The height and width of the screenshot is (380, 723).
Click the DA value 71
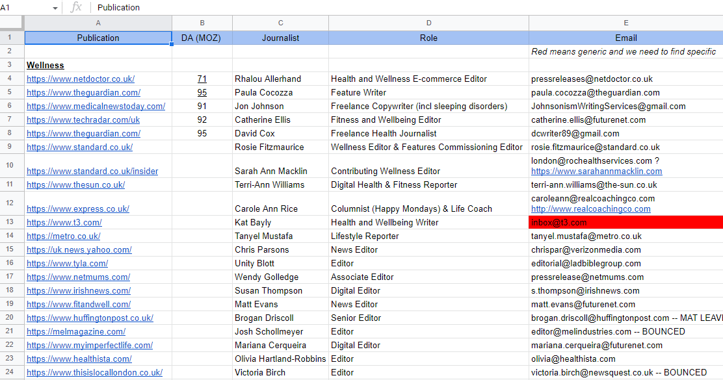[x=202, y=79]
